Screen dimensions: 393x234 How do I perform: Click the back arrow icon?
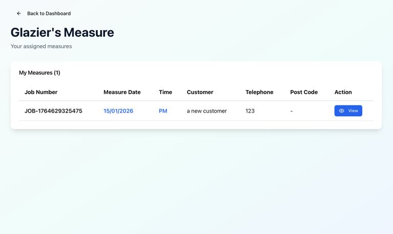pyautogui.click(x=19, y=13)
